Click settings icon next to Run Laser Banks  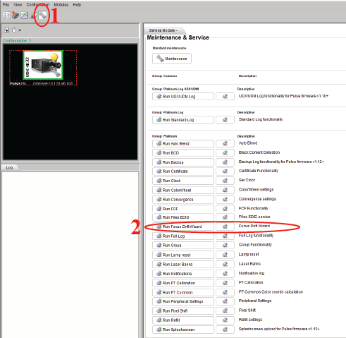point(225,264)
